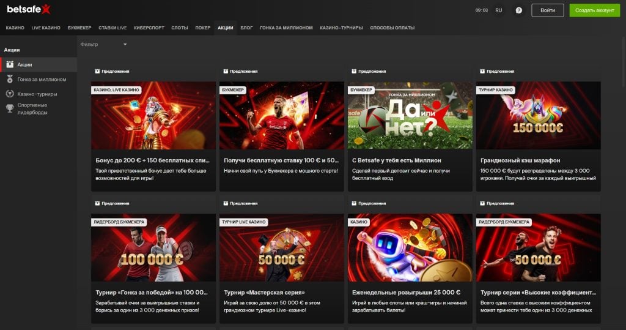
Task: Open the 150 000€ cash marathon image
Action: click(x=539, y=116)
